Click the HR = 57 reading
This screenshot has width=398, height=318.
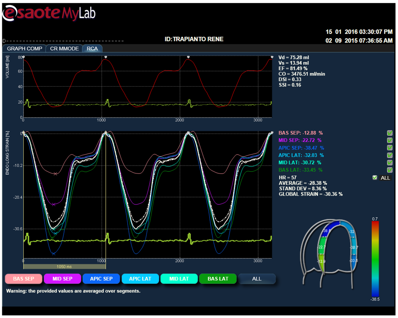coord(288,178)
